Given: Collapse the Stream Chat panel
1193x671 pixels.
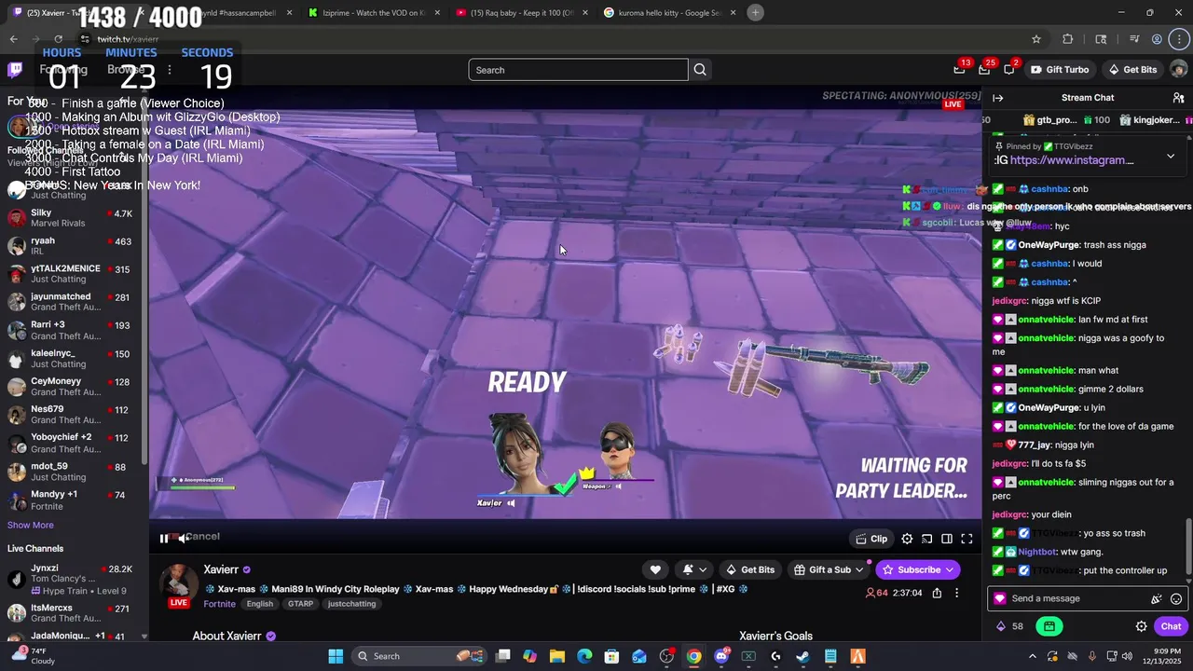Looking at the screenshot, I should tap(997, 98).
